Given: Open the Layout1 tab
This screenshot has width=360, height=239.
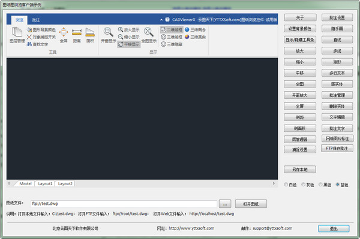Looking at the screenshot, I should click(45, 183).
